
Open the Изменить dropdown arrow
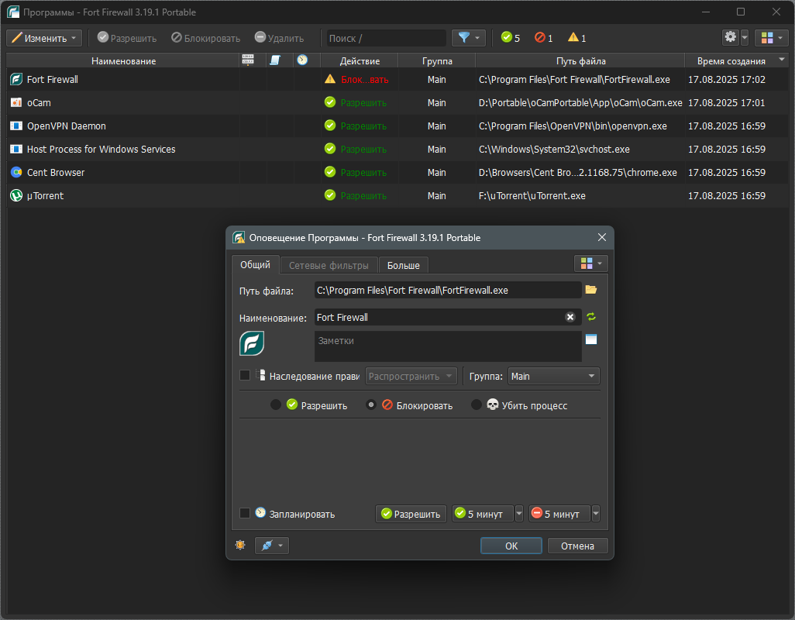(x=74, y=38)
